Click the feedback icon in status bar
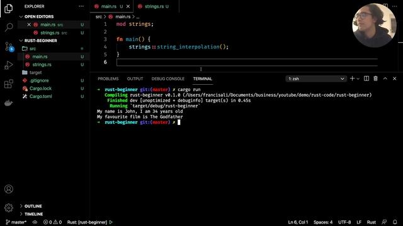The width and height of the screenshot is (403, 226). 384,222
